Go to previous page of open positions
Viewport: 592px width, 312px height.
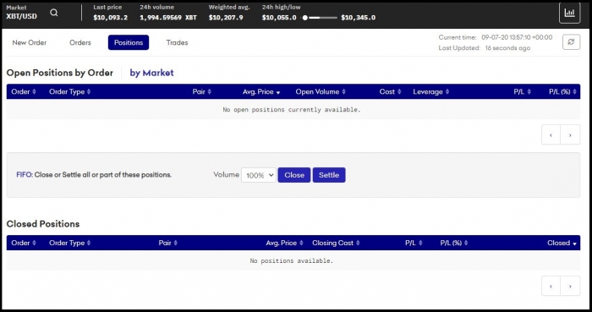(x=551, y=134)
